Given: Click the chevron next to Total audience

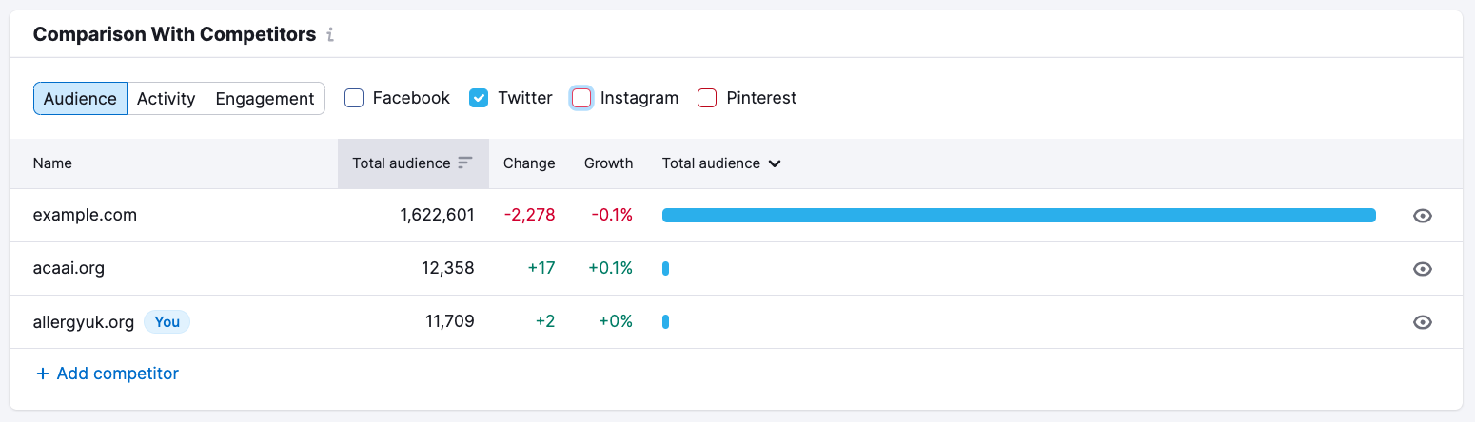Looking at the screenshot, I should [775, 163].
